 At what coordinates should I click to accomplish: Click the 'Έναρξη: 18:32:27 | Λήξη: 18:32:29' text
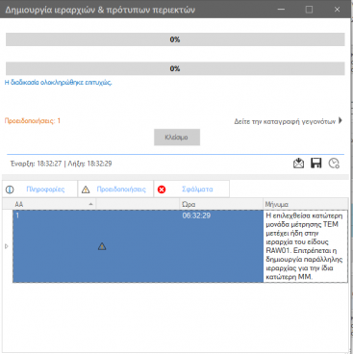tap(62, 164)
